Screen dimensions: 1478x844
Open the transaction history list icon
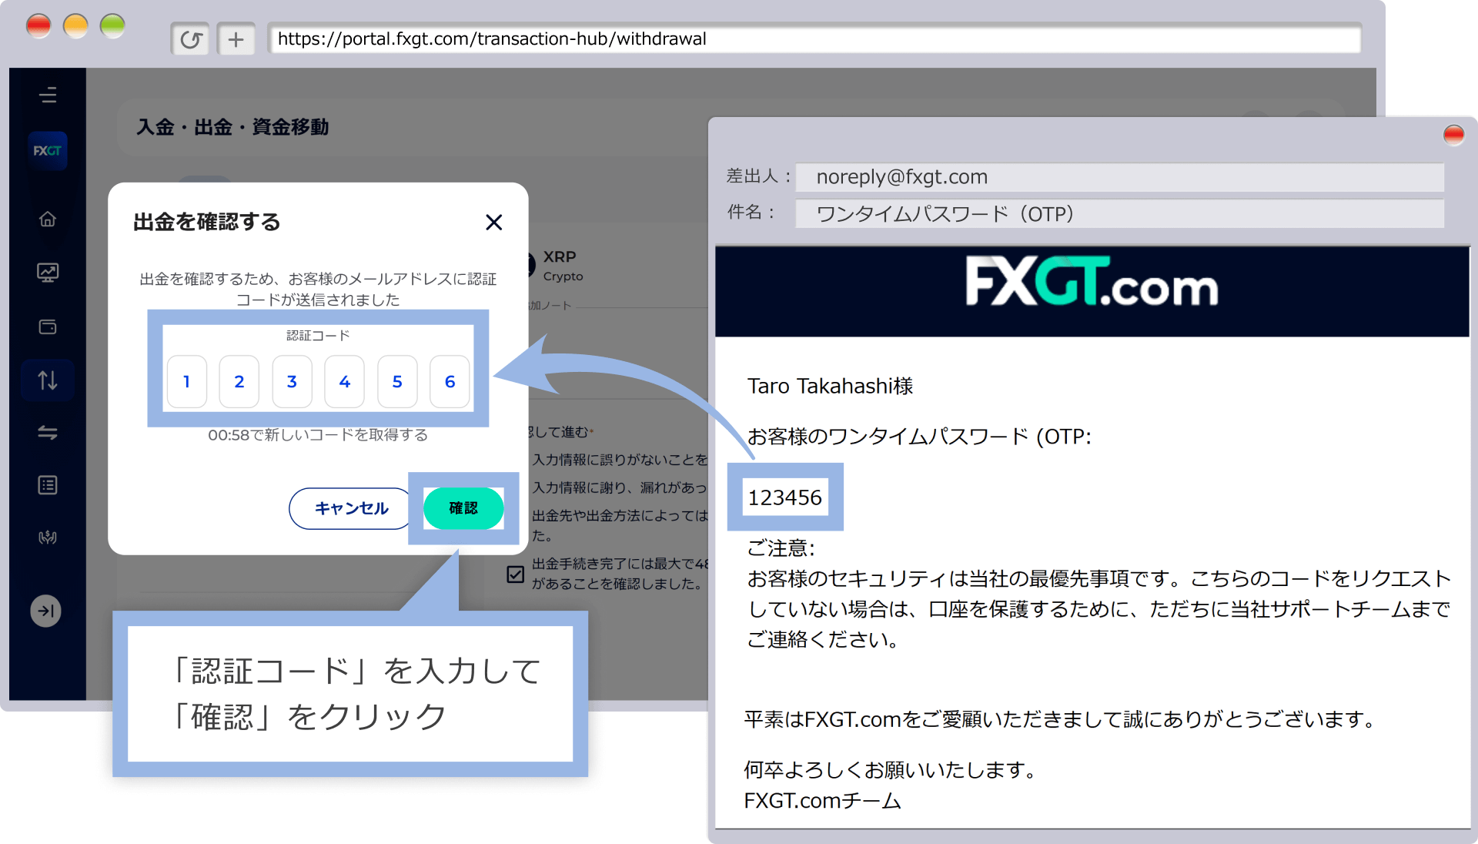coord(48,484)
